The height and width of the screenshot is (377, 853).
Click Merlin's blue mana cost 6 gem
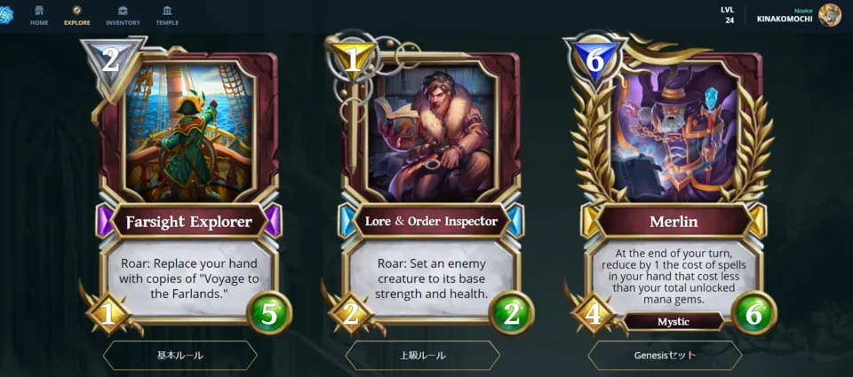click(x=594, y=61)
